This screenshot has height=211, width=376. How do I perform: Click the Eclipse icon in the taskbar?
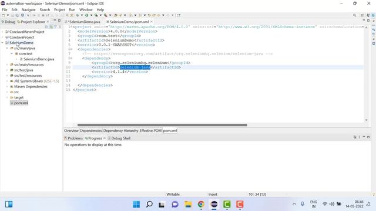coord(214,205)
